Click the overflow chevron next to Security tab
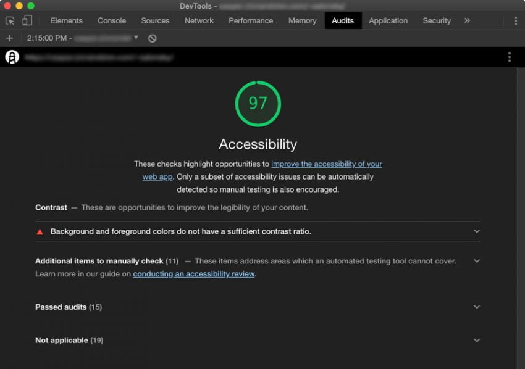Screen dimensions: 525x369 468,20
